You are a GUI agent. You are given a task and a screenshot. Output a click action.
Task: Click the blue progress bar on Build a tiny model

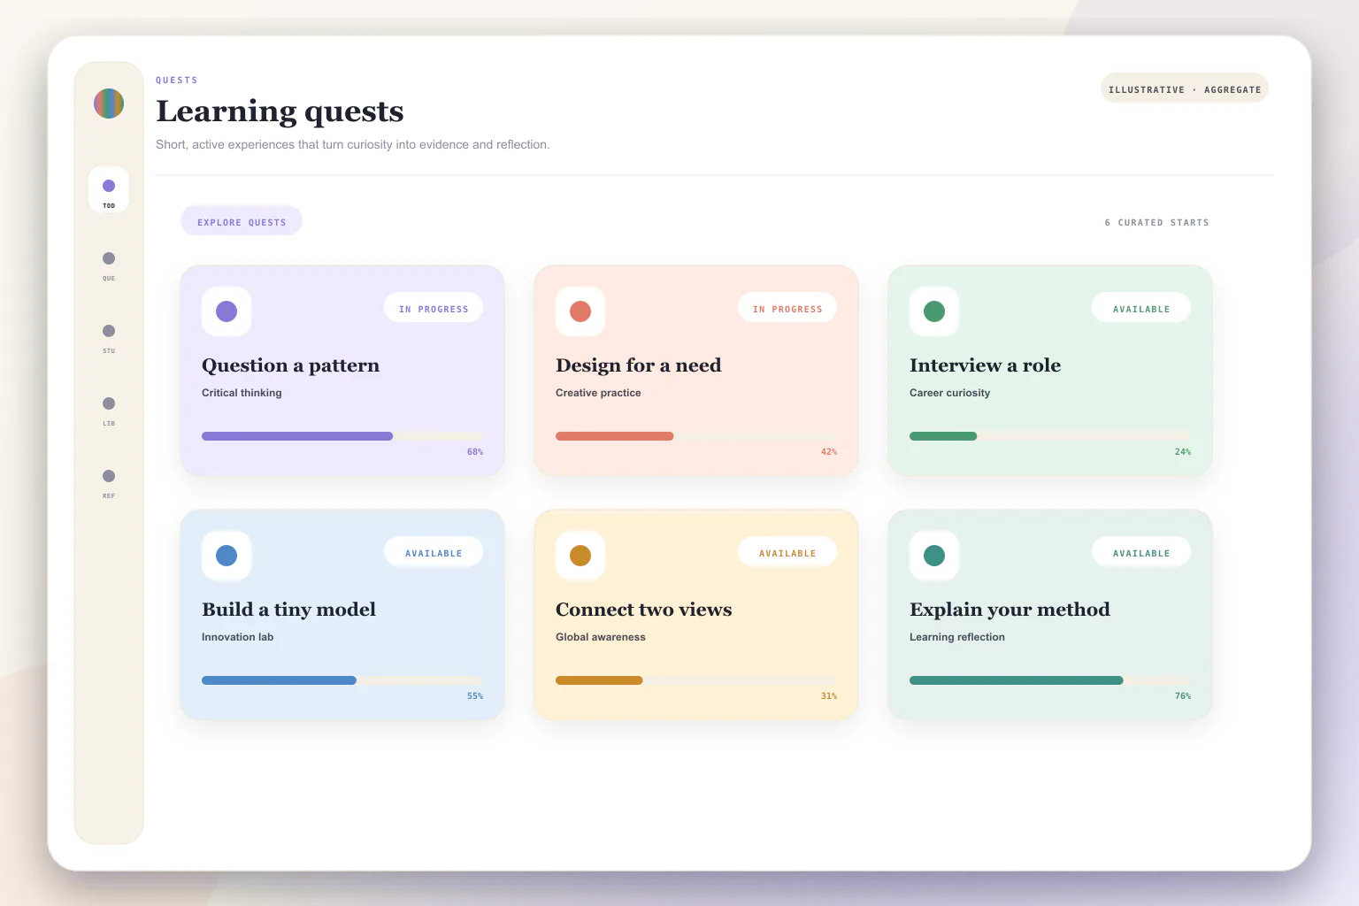pyautogui.click(x=342, y=680)
